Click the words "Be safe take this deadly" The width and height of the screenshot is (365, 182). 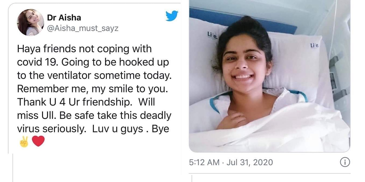click(x=115, y=115)
